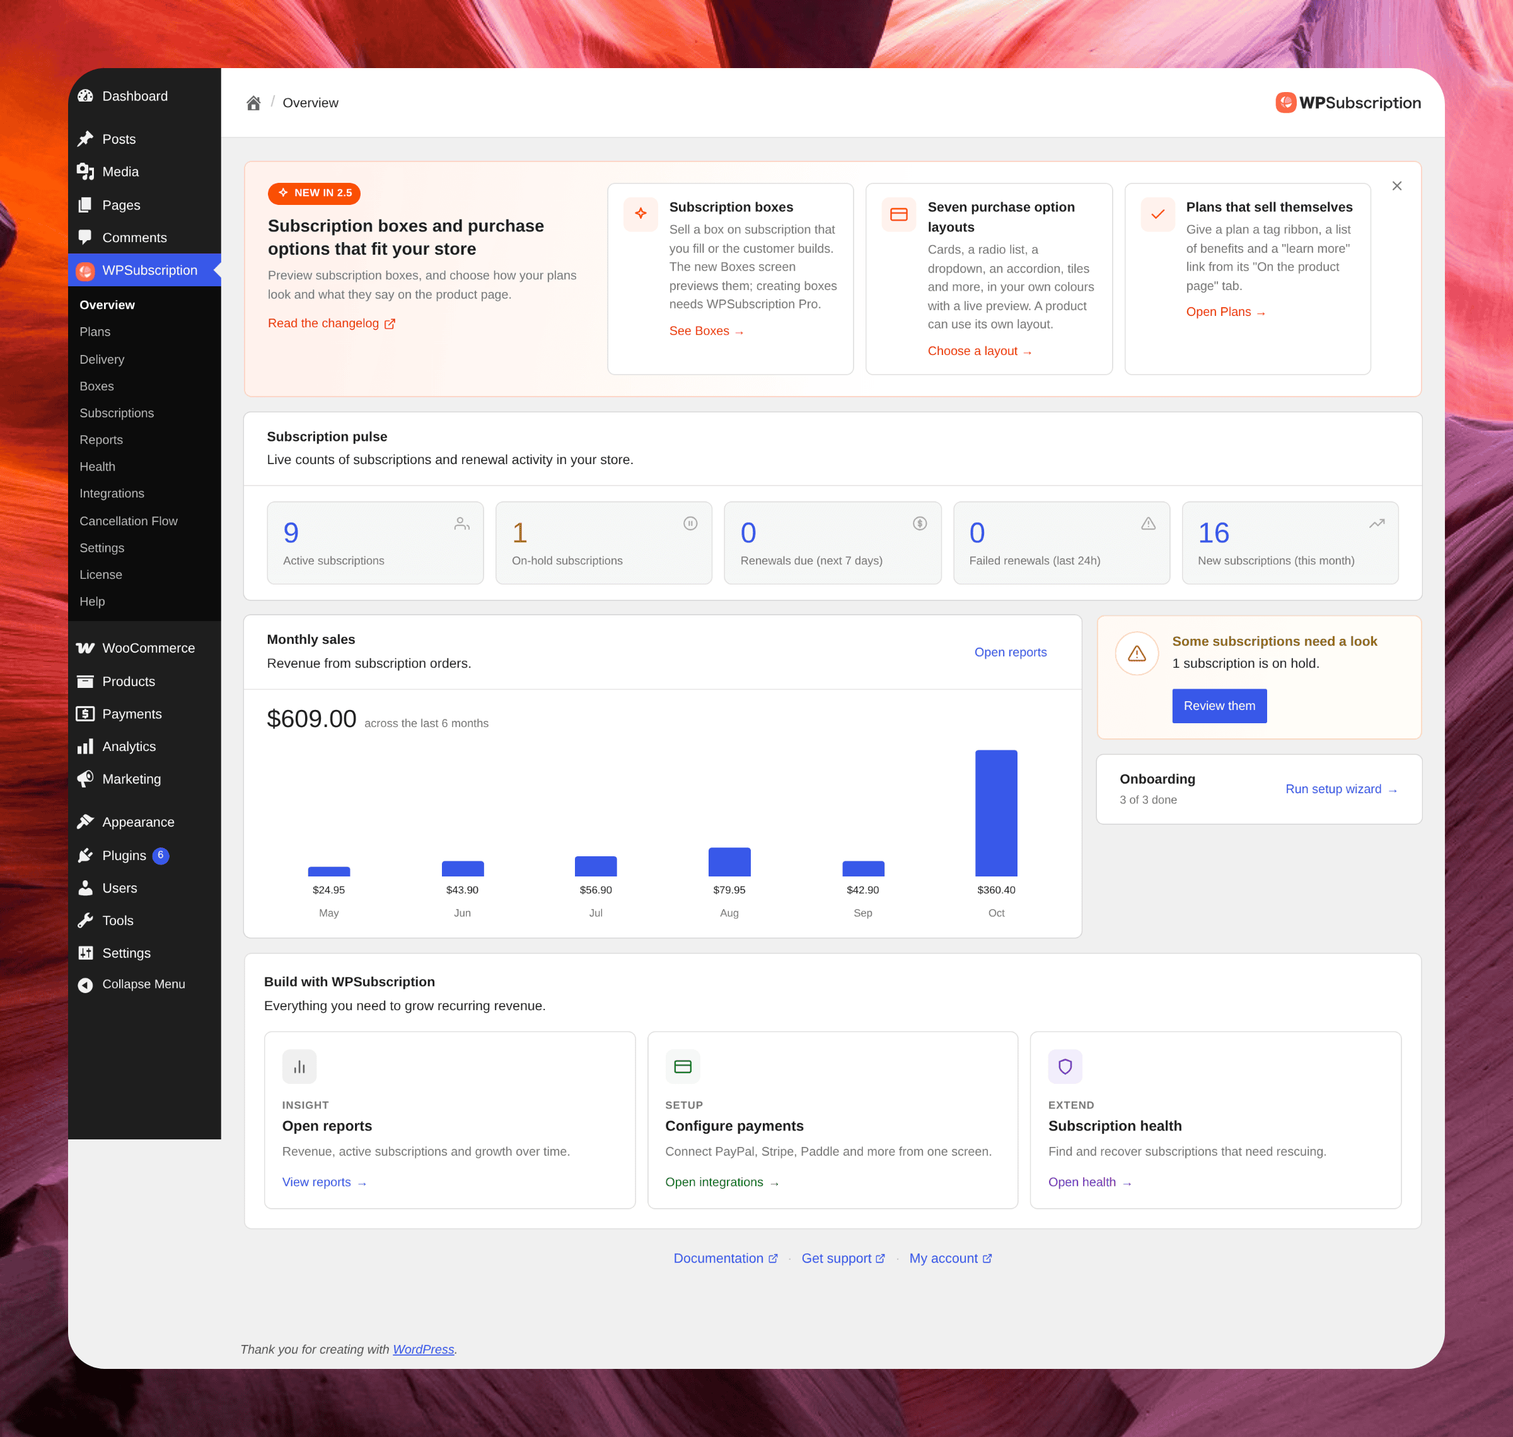1513x1437 pixels.
Task: Follow the Choose a layout link
Action: (979, 351)
